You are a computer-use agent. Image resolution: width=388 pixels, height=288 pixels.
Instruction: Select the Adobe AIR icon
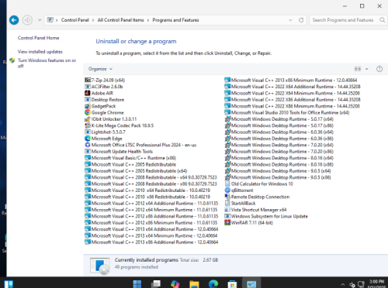click(x=88, y=93)
